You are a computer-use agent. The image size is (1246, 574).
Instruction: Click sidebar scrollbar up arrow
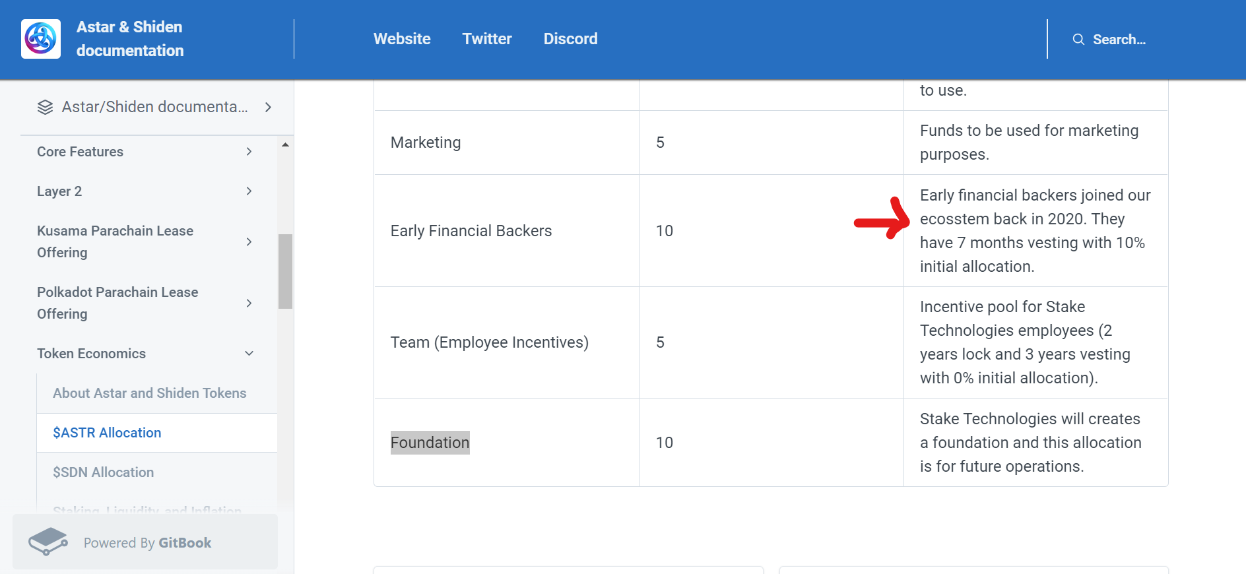285,144
